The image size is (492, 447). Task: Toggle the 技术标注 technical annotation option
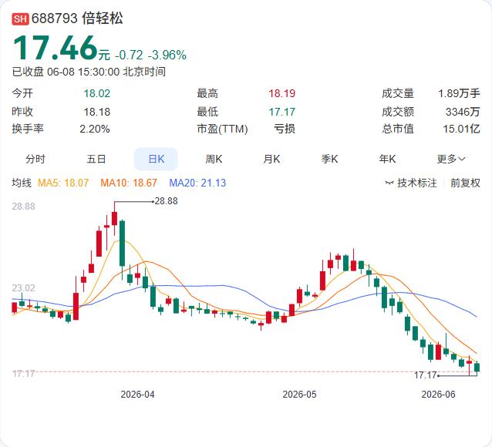click(417, 183)
